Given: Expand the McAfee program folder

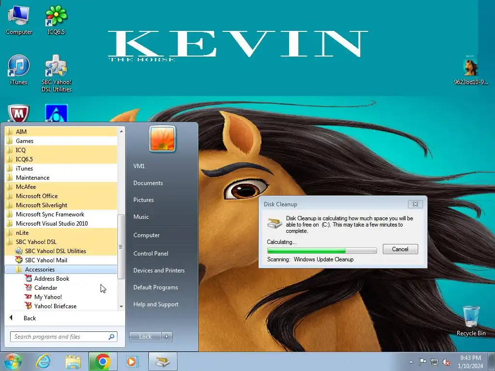Looking at the screenshot, I should (x=61, y=186).
